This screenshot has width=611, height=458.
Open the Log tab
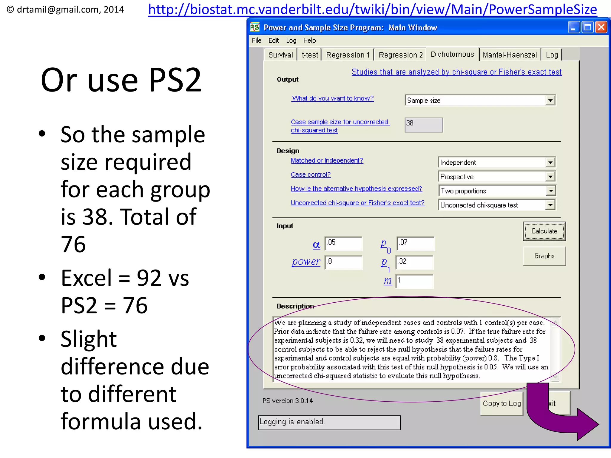coord(552,55)
